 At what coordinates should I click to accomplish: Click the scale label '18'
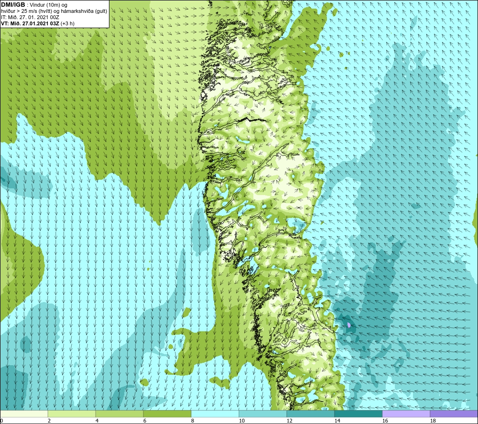pos(433,421)
